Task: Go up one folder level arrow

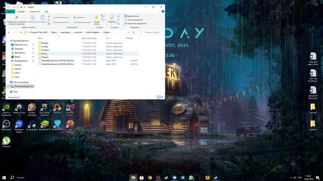Action: click(x=21, y=32)
